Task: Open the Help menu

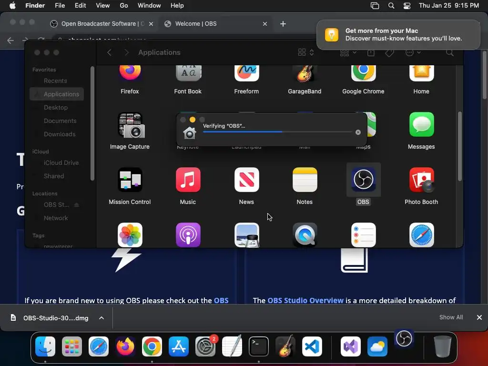Action: pyautogui.click(x=177, y=6)
